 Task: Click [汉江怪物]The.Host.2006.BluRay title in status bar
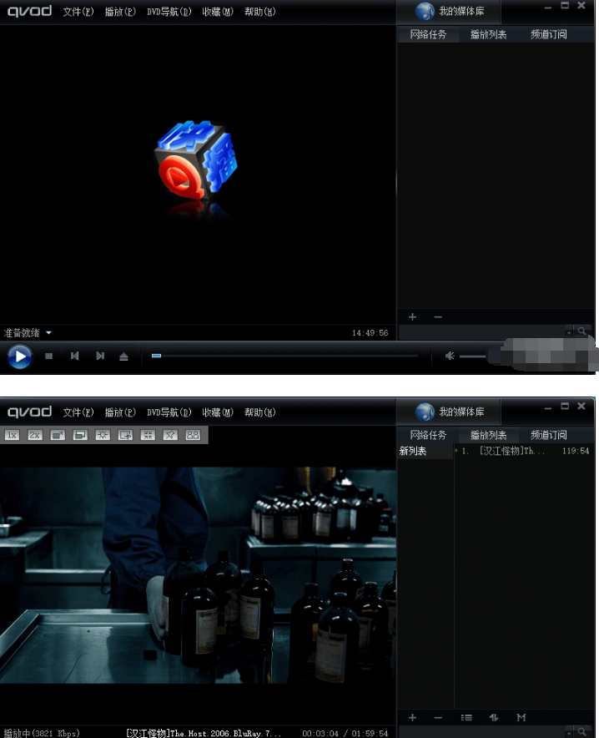203,733
